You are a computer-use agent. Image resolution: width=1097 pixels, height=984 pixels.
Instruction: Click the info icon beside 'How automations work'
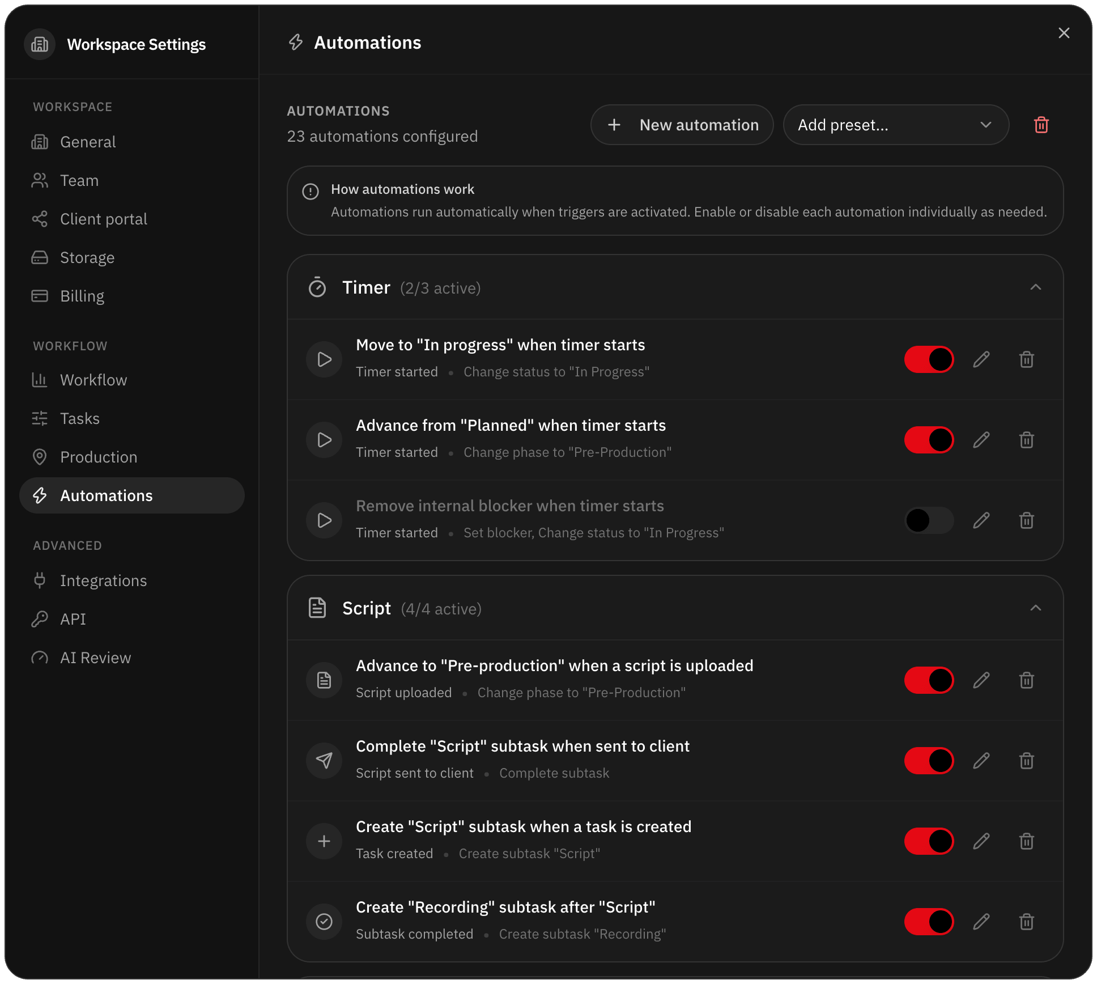coord(311,192)
